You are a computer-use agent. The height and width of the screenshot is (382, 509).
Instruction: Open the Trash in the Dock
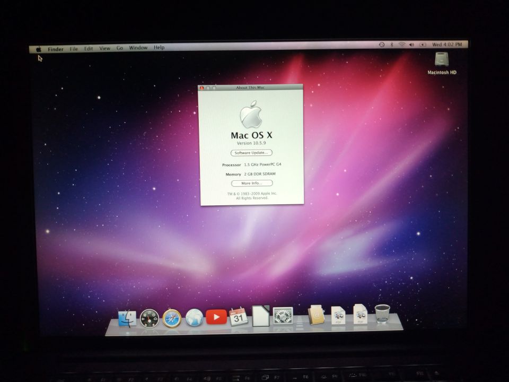(x=382, y=314)
